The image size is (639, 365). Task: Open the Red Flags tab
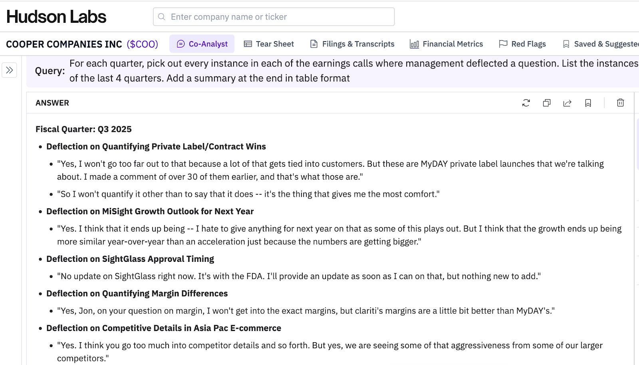(x=522, y=44)
